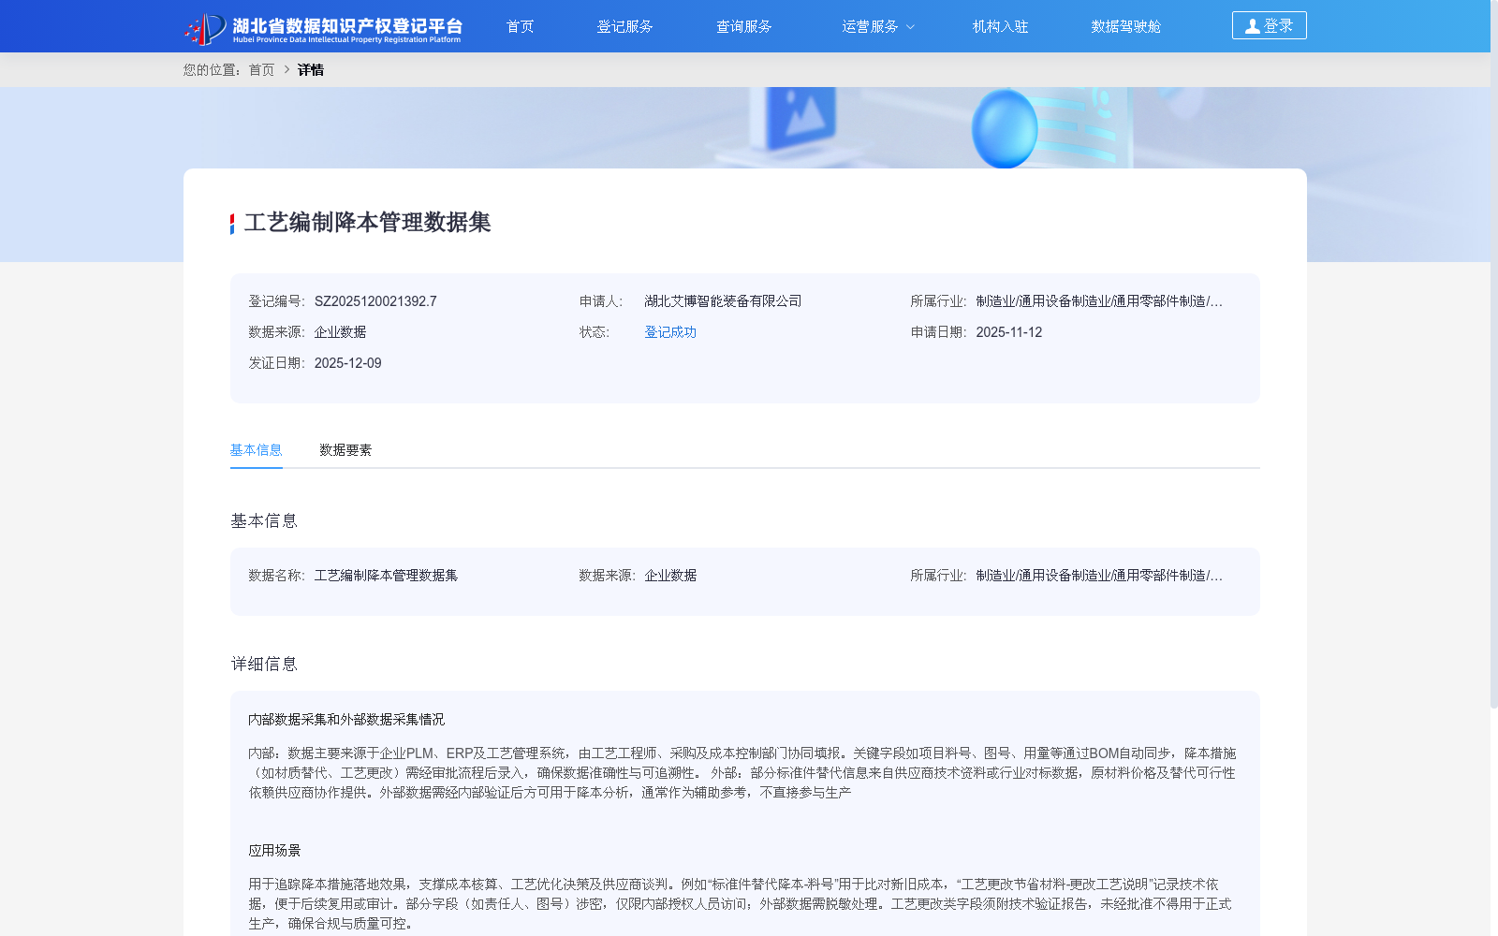Click applicant 湖北艾博智能装备有限公司
Image resolution: width=1498 pixels, height=936 pixels.
pyautogui.click(x=723, y=301)
